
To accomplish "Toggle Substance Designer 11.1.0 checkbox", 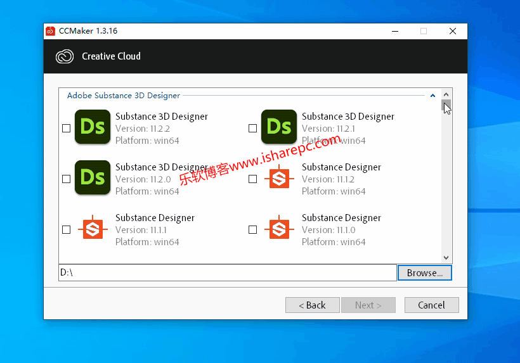I will [x=252, y=229].
